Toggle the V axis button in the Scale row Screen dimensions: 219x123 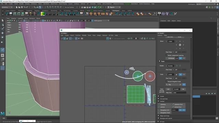click(x=184, y=74)
